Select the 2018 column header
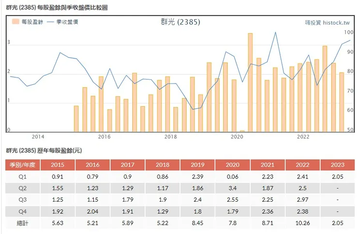The image size is (358, 234). tap(163, 165)
